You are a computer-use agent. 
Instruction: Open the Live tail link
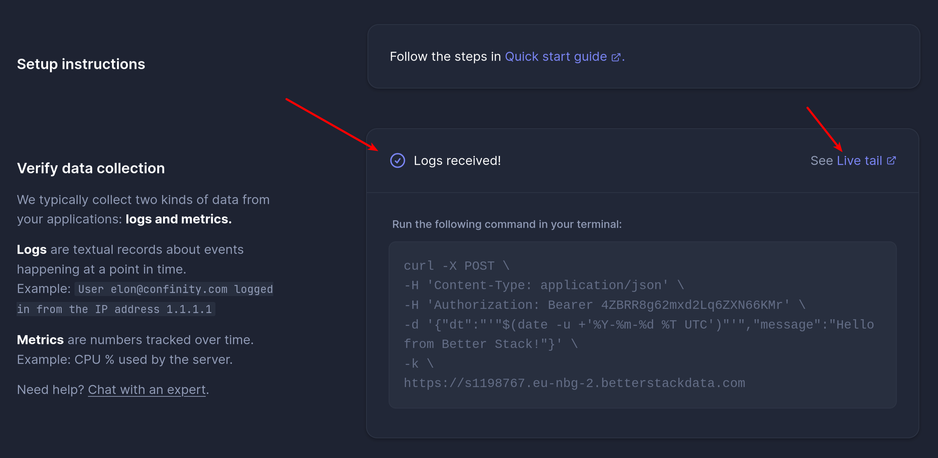click(x=859, y=161)
